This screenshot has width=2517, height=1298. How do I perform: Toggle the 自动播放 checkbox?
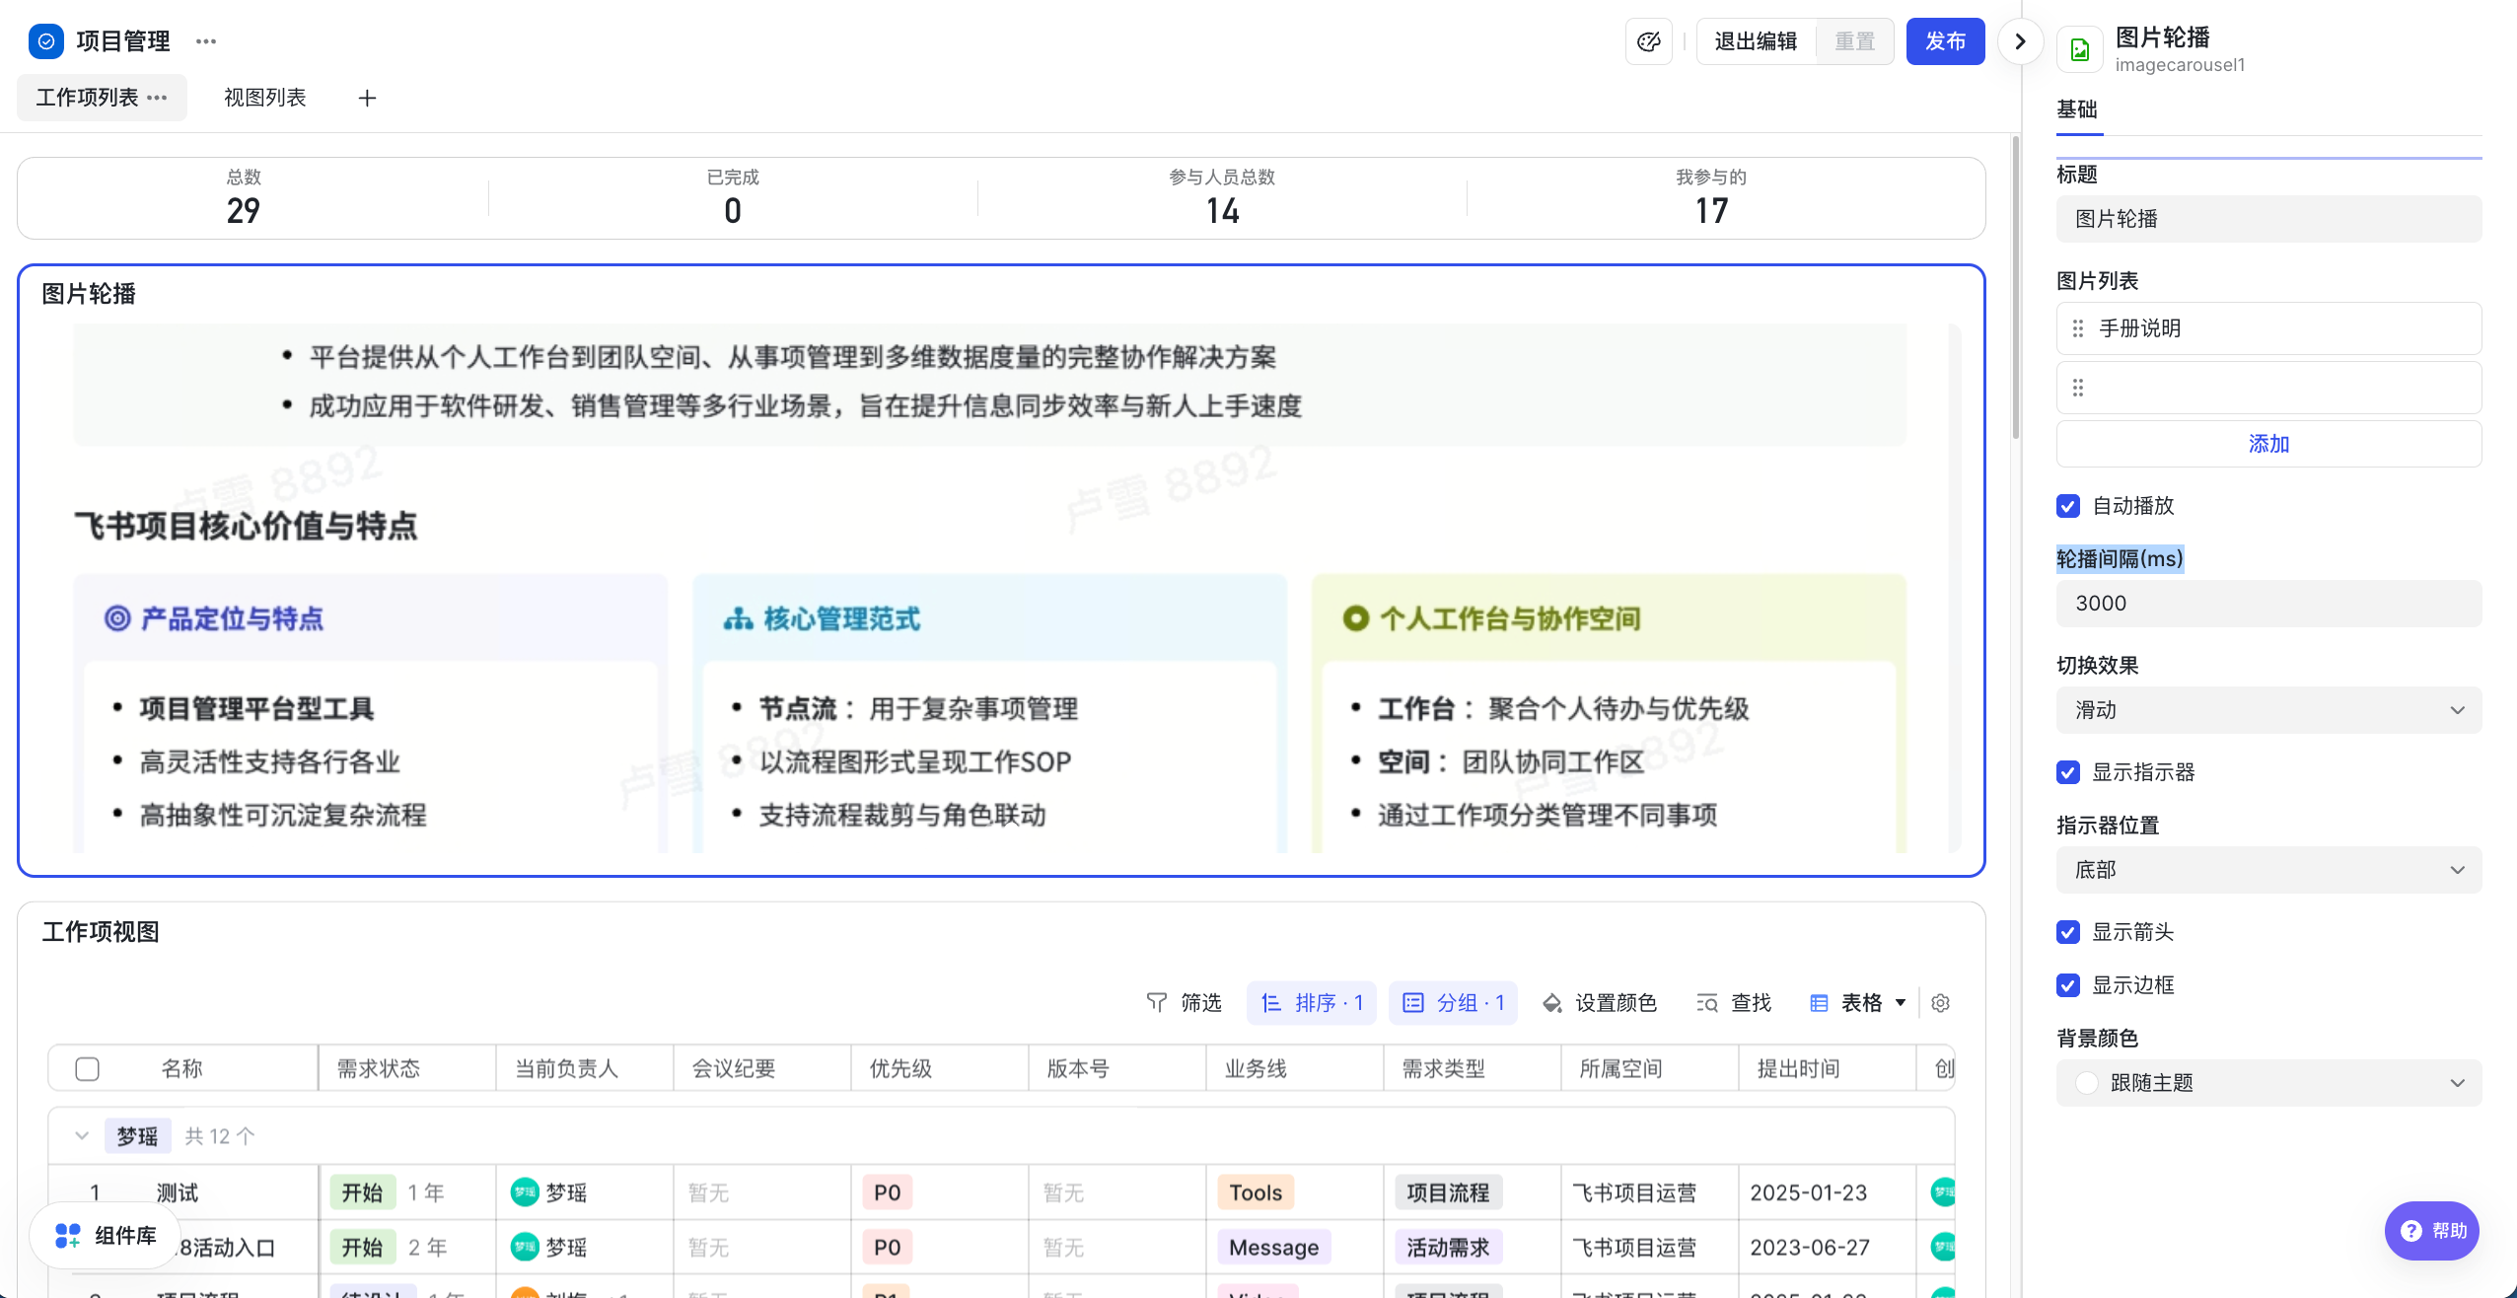(x=2068, y=506)
